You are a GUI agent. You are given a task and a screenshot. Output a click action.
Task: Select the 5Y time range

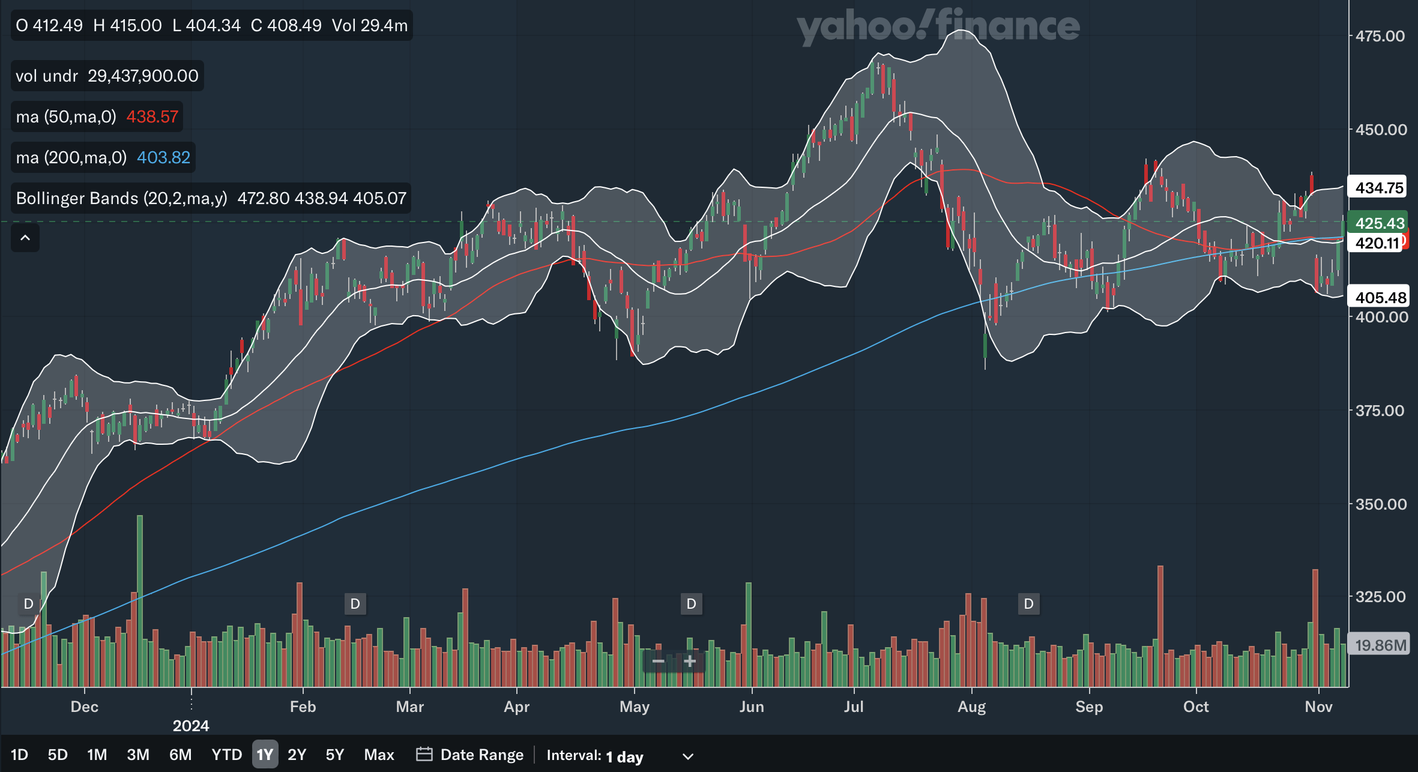click(x=334, y=755)
